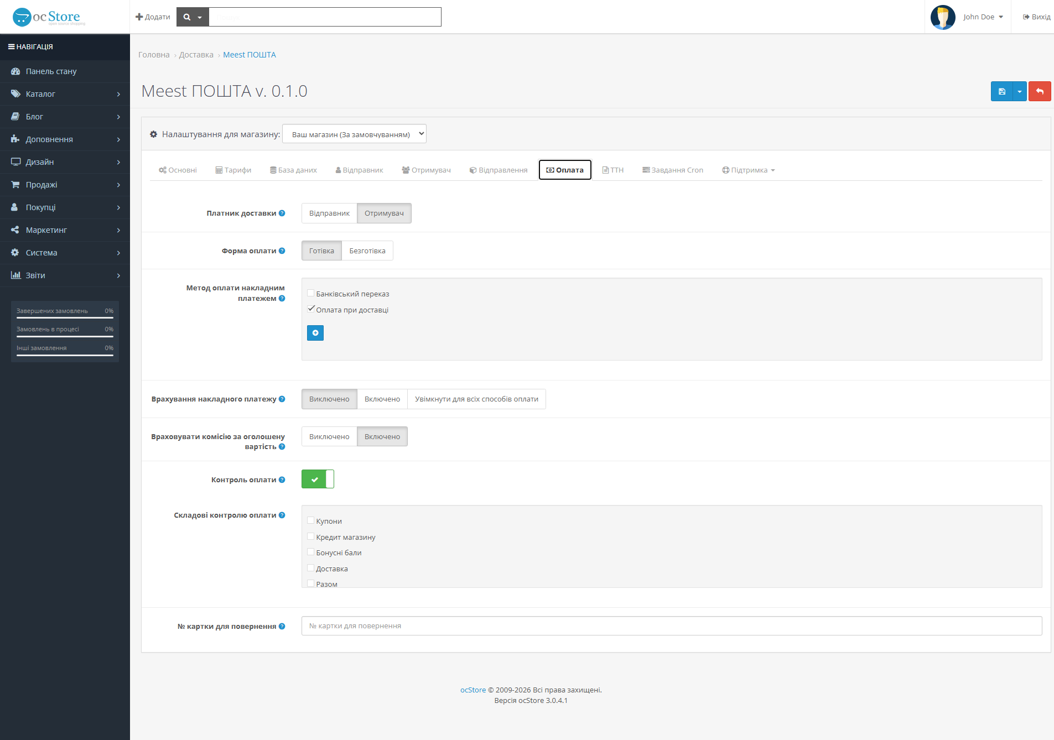Click Meest ПОШТА breadcrumb link
1054x740 pixels.
(249, 55)
